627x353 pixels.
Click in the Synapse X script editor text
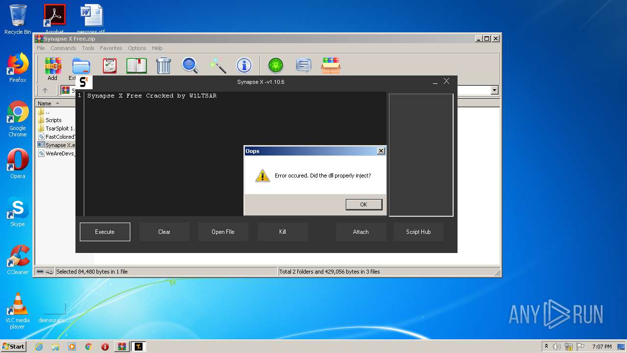click(152, 96)
